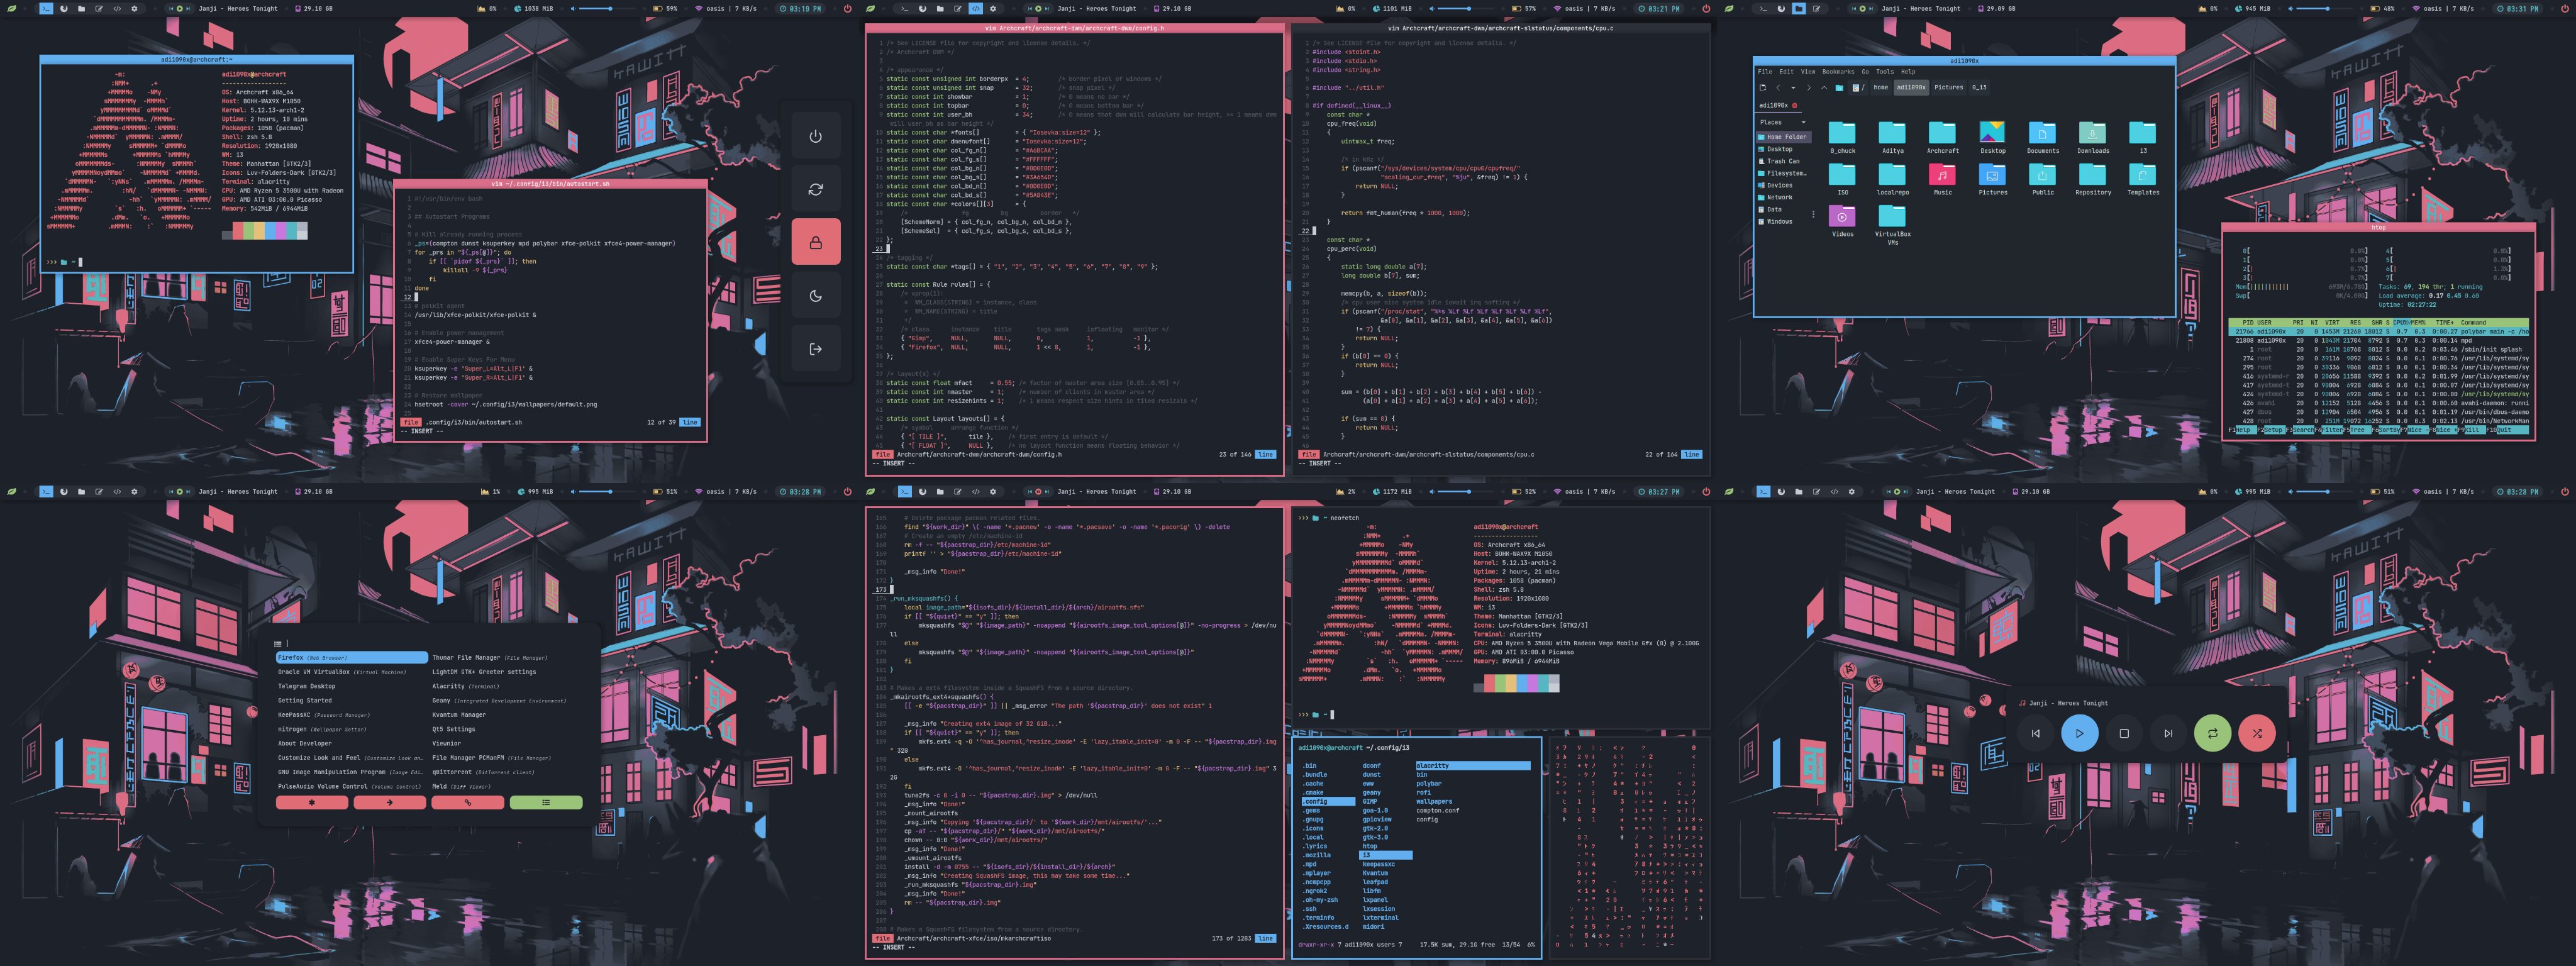Screen dimensions: 2576x966
Task: Click the logout icon in the power menu
Action: 815,348
